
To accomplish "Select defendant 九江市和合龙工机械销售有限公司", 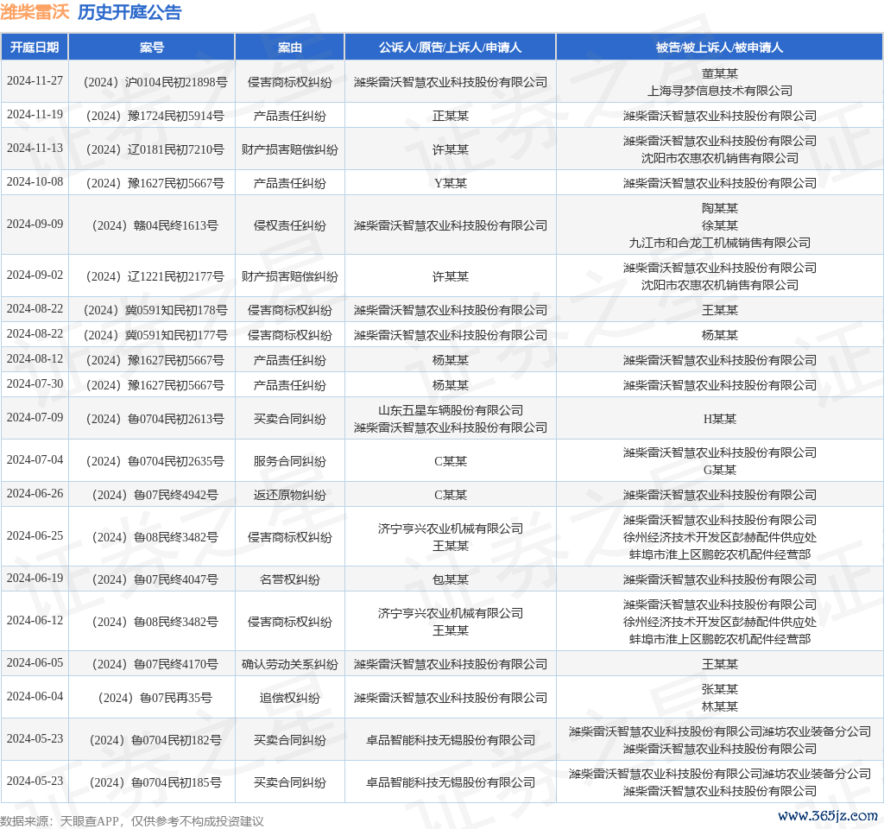I will pyautogui.click(x=720, y=243).
